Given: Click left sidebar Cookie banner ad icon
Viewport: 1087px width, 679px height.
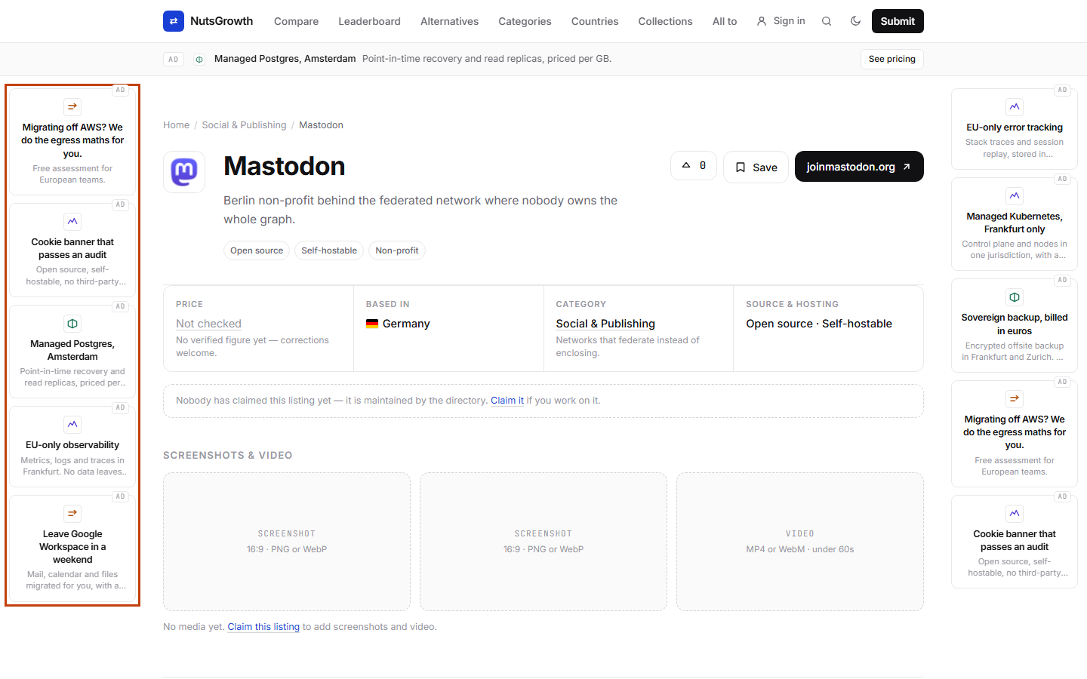Looking at the screenshot, I should point(72,221).
